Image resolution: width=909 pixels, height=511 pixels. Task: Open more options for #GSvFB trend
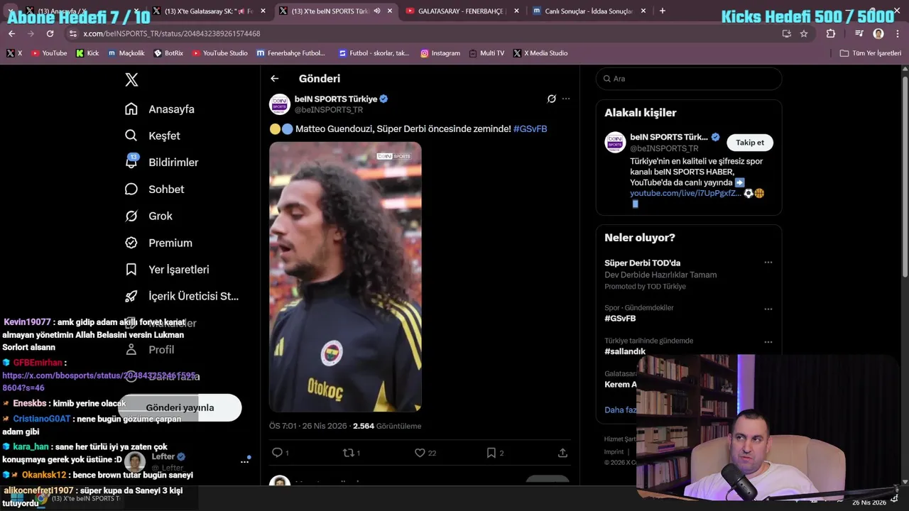pos(768,309)
